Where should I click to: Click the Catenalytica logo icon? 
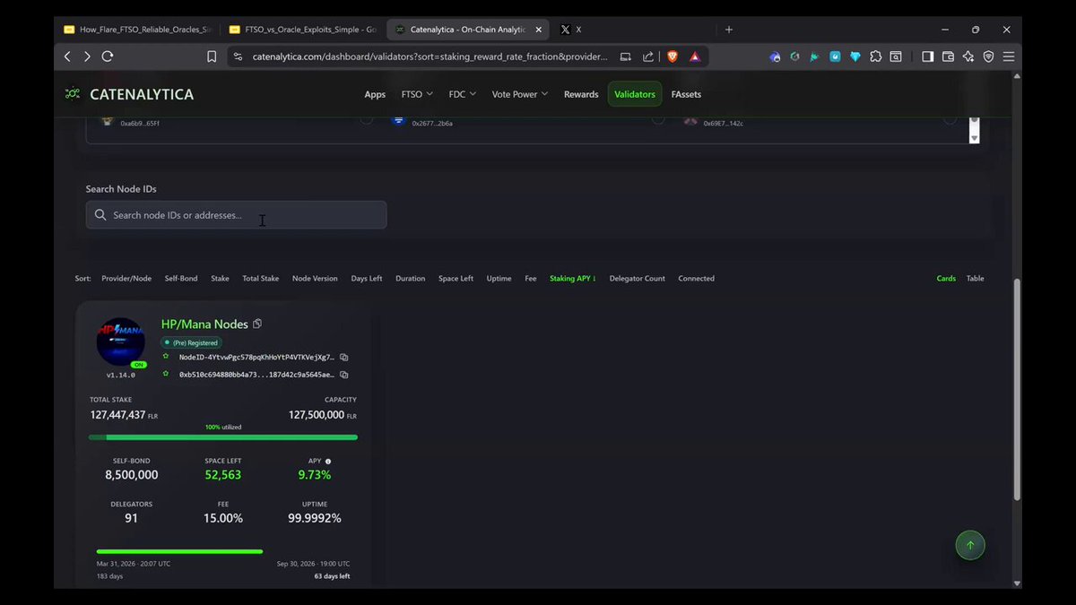point(73,94)
